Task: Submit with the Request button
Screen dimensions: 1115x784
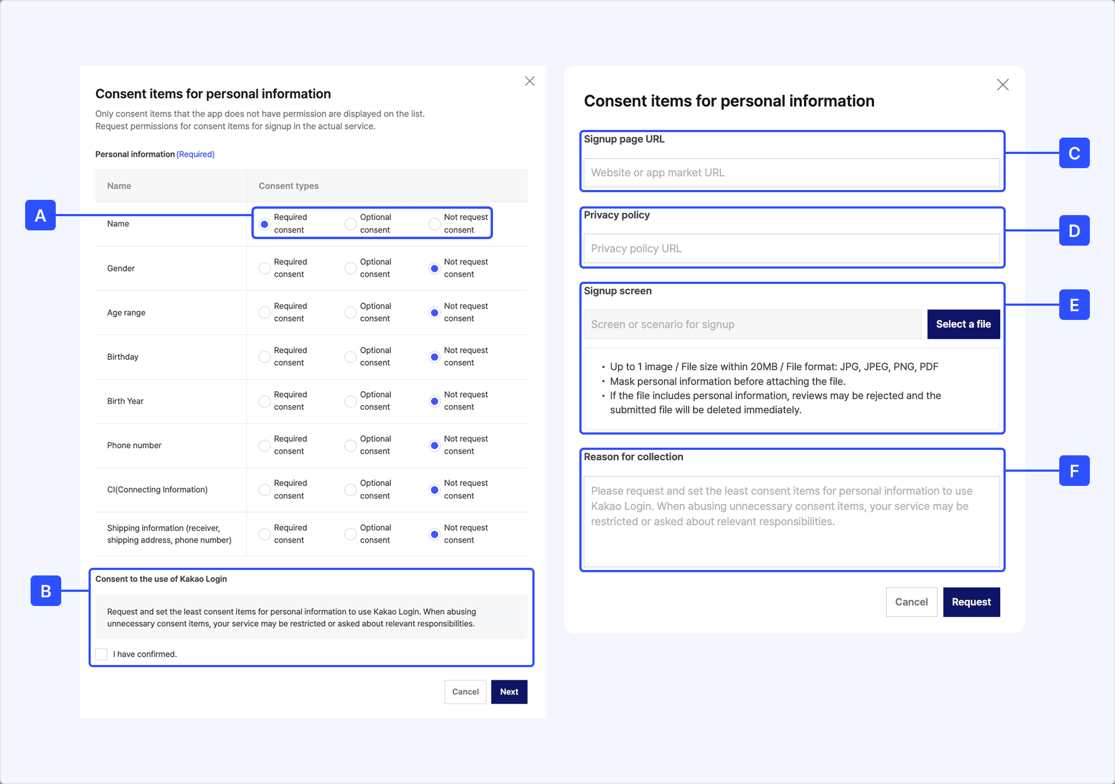Action: click(971, 602)
